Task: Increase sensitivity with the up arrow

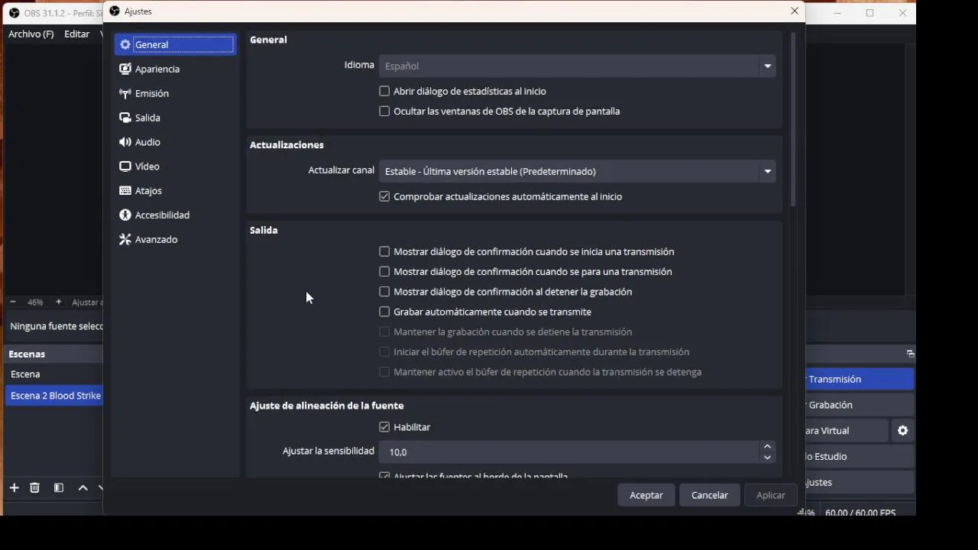Action: [x=767, y=446]
